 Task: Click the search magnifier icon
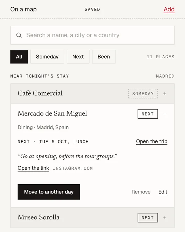(19, 35)
